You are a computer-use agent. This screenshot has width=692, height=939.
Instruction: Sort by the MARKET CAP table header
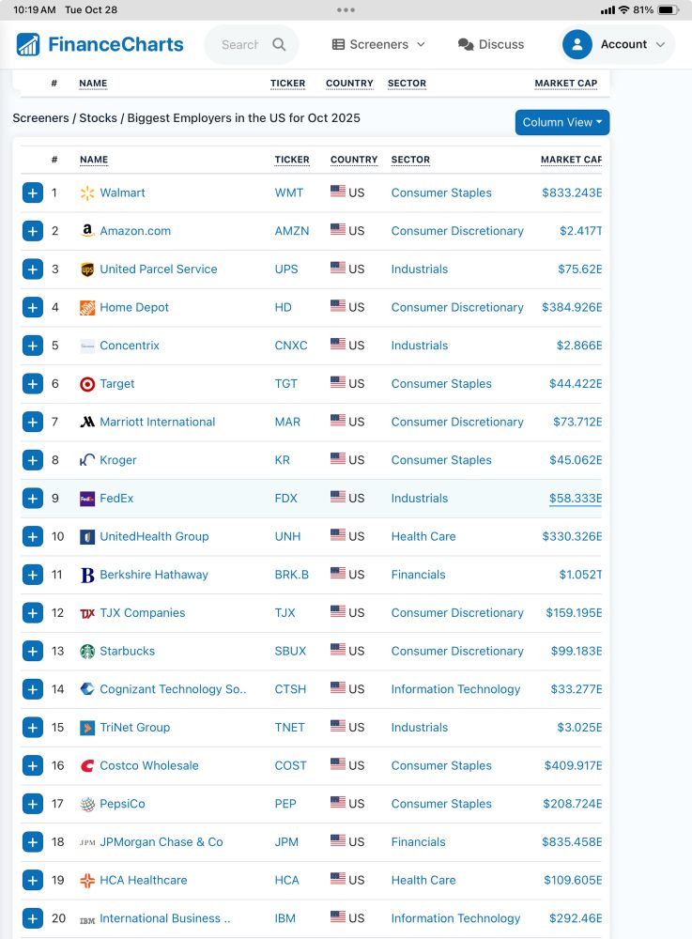pos(571,160)
